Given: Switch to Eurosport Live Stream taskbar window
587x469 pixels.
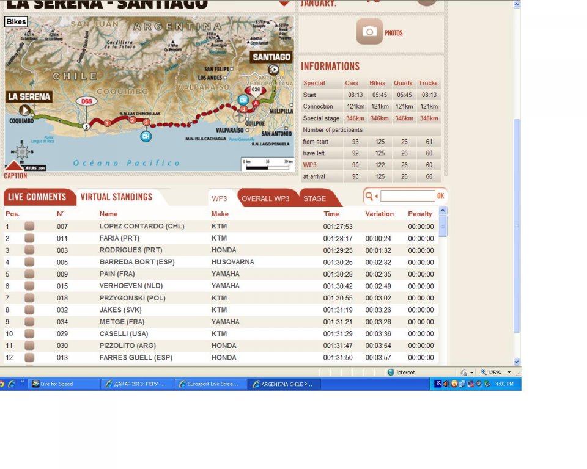Looking at the screenshot, I should click(x=210, y=384).
